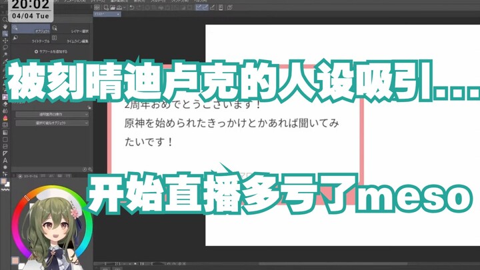Image resolution: width=480 pixels, height=270 pixels.
Task: Select the Eraser tool
Action: (5, 104)
